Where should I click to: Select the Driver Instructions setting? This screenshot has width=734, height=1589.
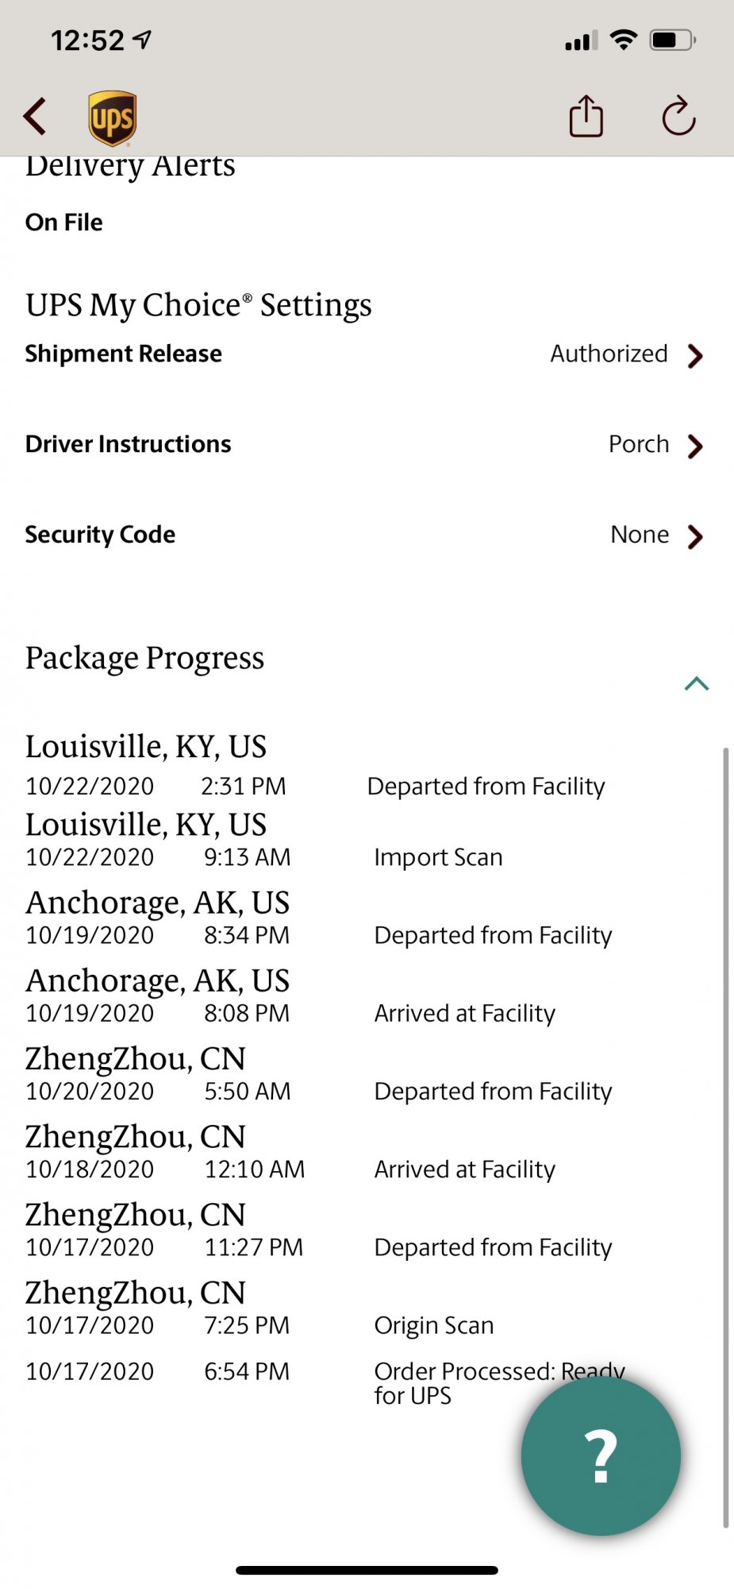tap(129, 444)
